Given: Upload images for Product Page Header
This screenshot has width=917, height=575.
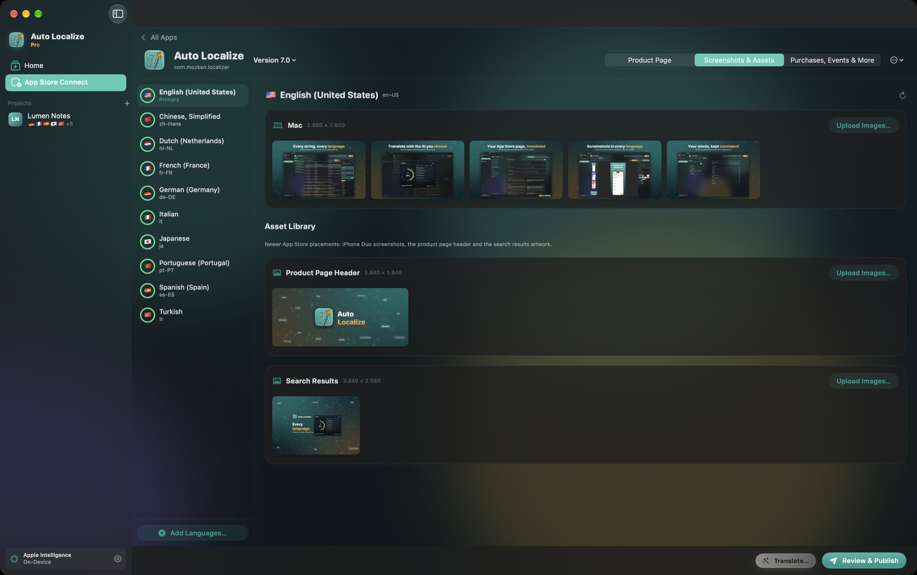Looking at the screenshot, I should point(863,273).
